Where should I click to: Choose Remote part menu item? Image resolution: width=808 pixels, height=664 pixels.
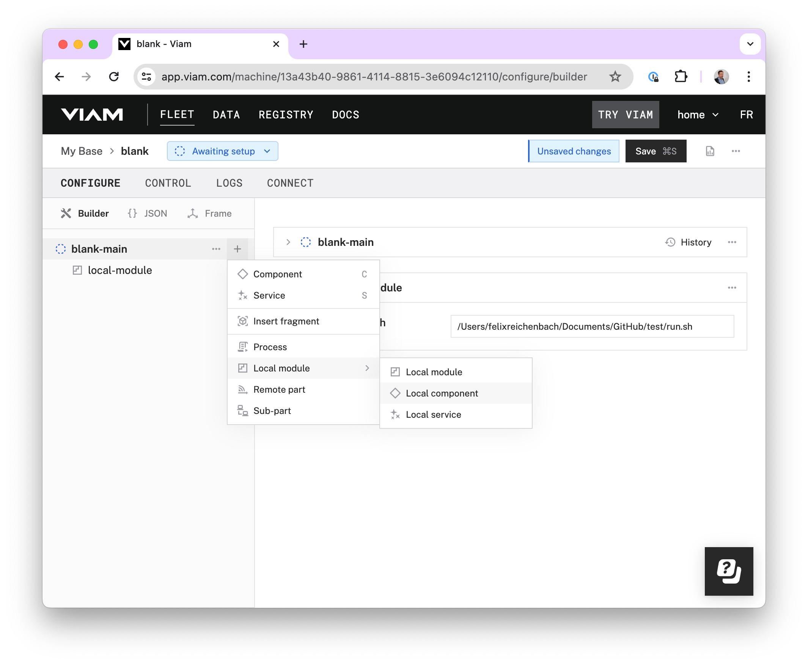pyautogui.click(x=303, y=389)
